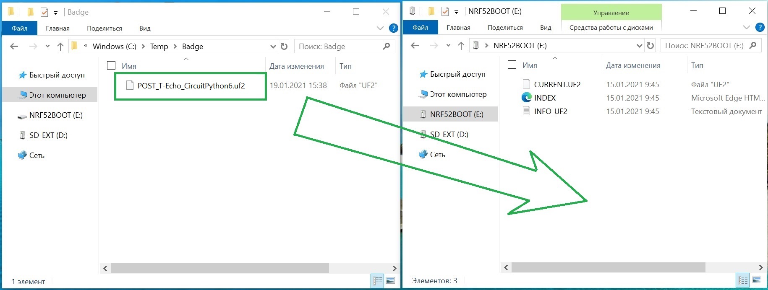Switch to large icons view in Badge window
Viewport: 768px width, 290px height.
(390, 281)
